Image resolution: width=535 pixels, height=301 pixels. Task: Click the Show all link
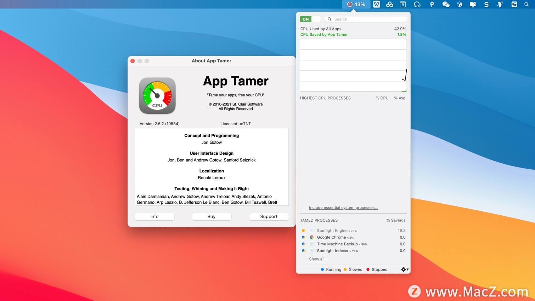coord(318,259)
